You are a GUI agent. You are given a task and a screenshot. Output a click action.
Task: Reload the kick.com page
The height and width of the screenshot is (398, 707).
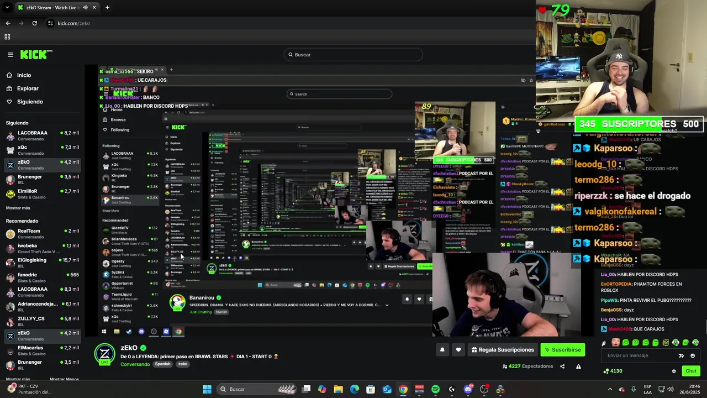(x=34, y=23)
